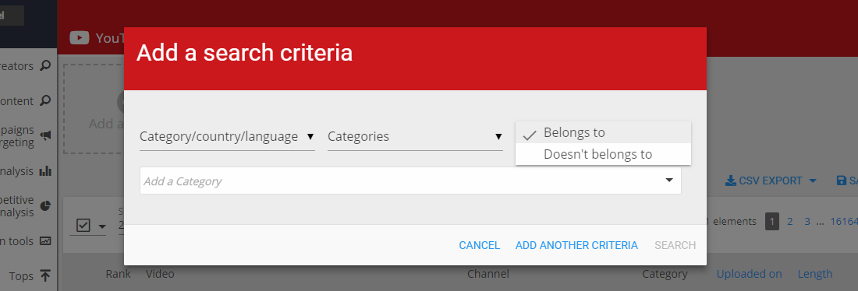The width and height of the screenshot is (858, 291).
Task: Click the tools line chart icon
Action: [45, 240]
